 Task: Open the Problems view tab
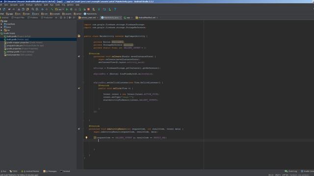[x=33, y=18]
